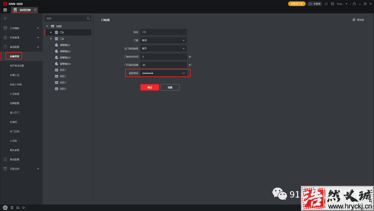Viewport: 374px width, 211px height.
Task: Open the module grid icon beside the tab
Action: point(5,10)
